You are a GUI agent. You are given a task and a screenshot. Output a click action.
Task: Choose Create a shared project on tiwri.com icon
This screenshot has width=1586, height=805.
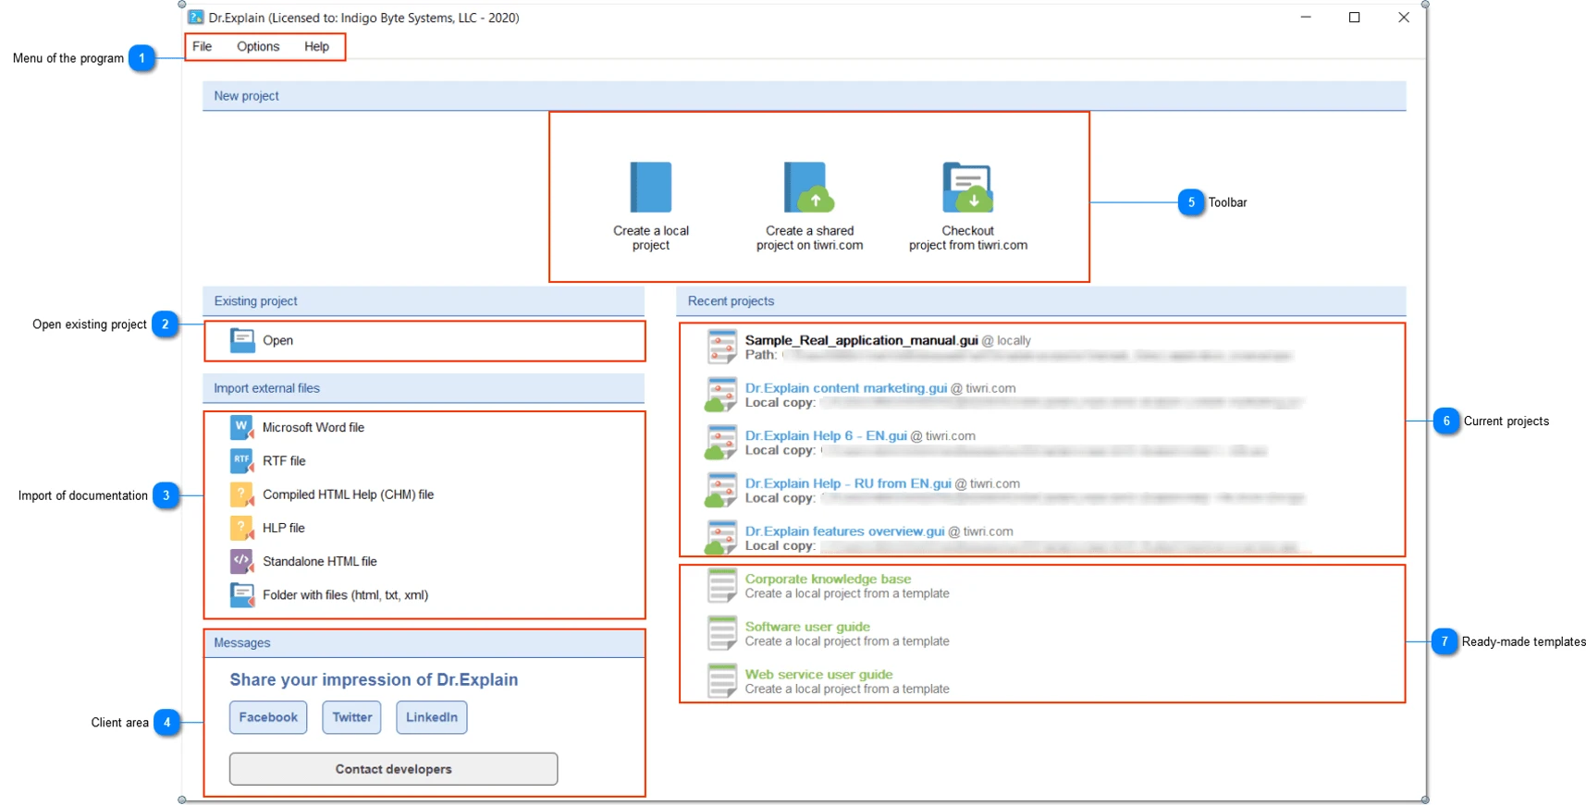809,188
